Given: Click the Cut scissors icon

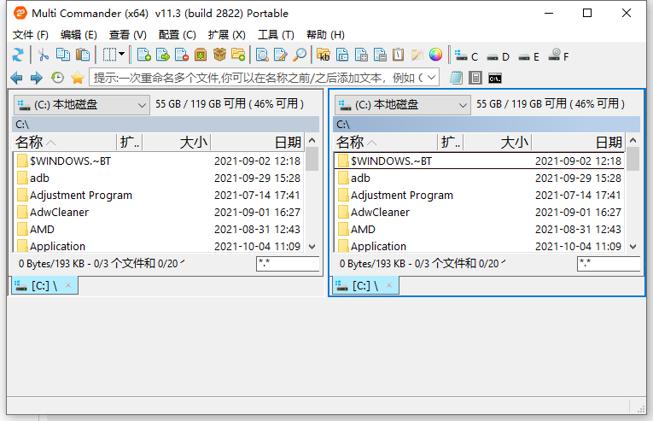Looking at the screenshot, I should [x=43, y=55].
